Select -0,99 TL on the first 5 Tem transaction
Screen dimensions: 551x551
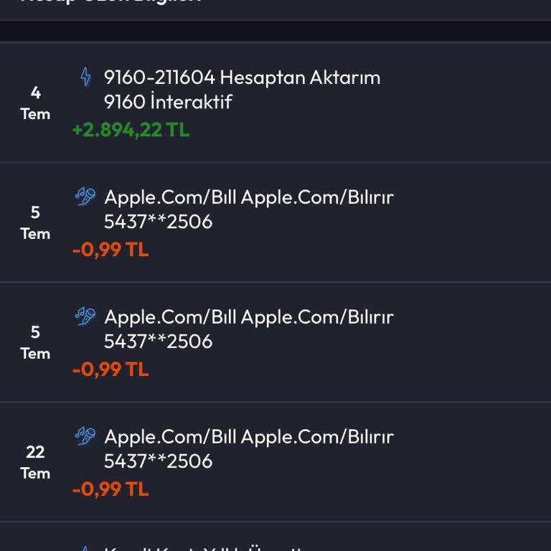pyautogui.click(x=110, y=250)
